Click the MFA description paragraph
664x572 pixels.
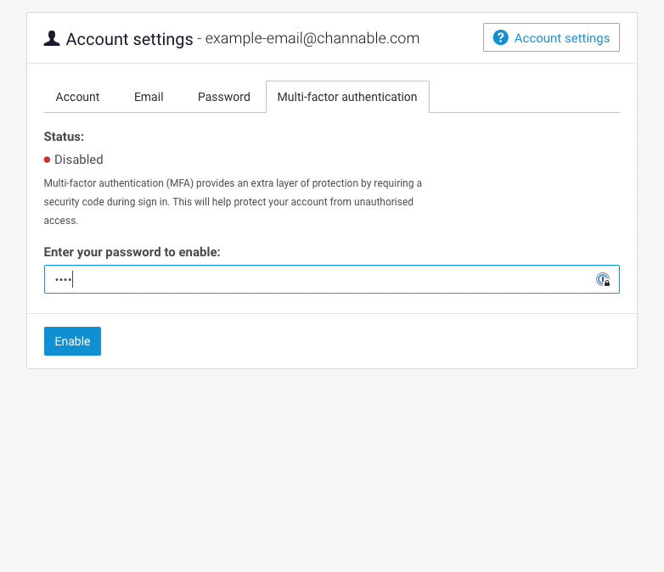[x=233, y=202]
